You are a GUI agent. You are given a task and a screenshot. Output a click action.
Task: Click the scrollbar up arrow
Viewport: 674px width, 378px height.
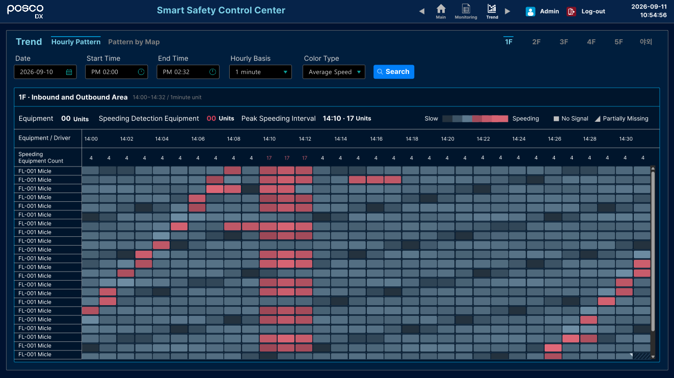(653, 168)
